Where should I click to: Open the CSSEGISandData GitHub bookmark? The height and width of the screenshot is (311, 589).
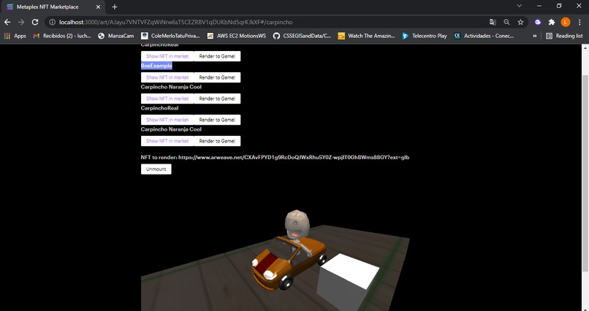pyautogui.click(x=302, y=36)
